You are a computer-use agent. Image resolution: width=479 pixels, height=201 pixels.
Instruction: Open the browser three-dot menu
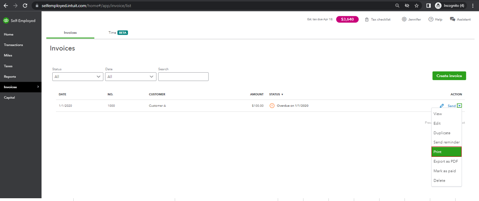[473, 6]
